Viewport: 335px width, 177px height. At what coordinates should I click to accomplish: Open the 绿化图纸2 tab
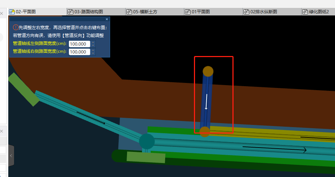(319, 12)
